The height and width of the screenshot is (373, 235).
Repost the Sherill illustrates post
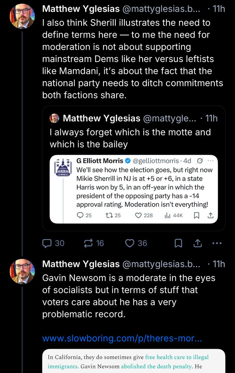click(x=88, y=243)
